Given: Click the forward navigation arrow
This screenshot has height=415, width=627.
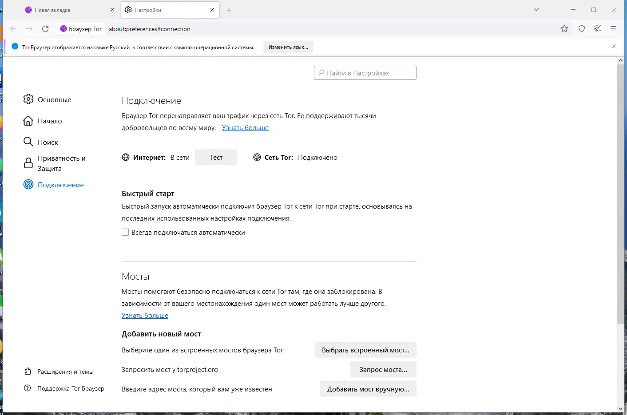Looking at the screenshot, I should click(29, 29).
